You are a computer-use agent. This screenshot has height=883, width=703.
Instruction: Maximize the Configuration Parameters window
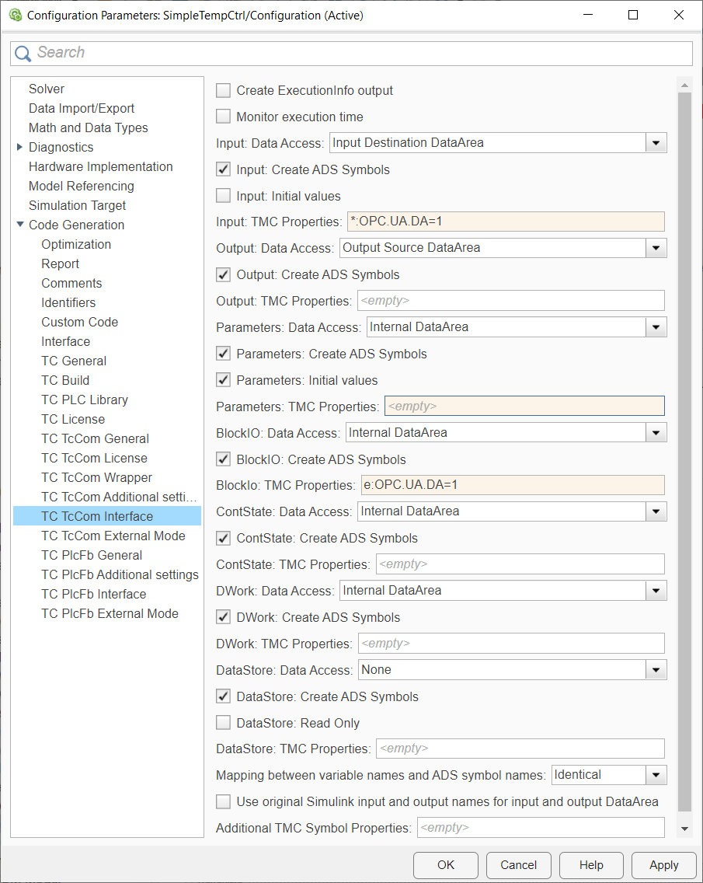(632, 15)
